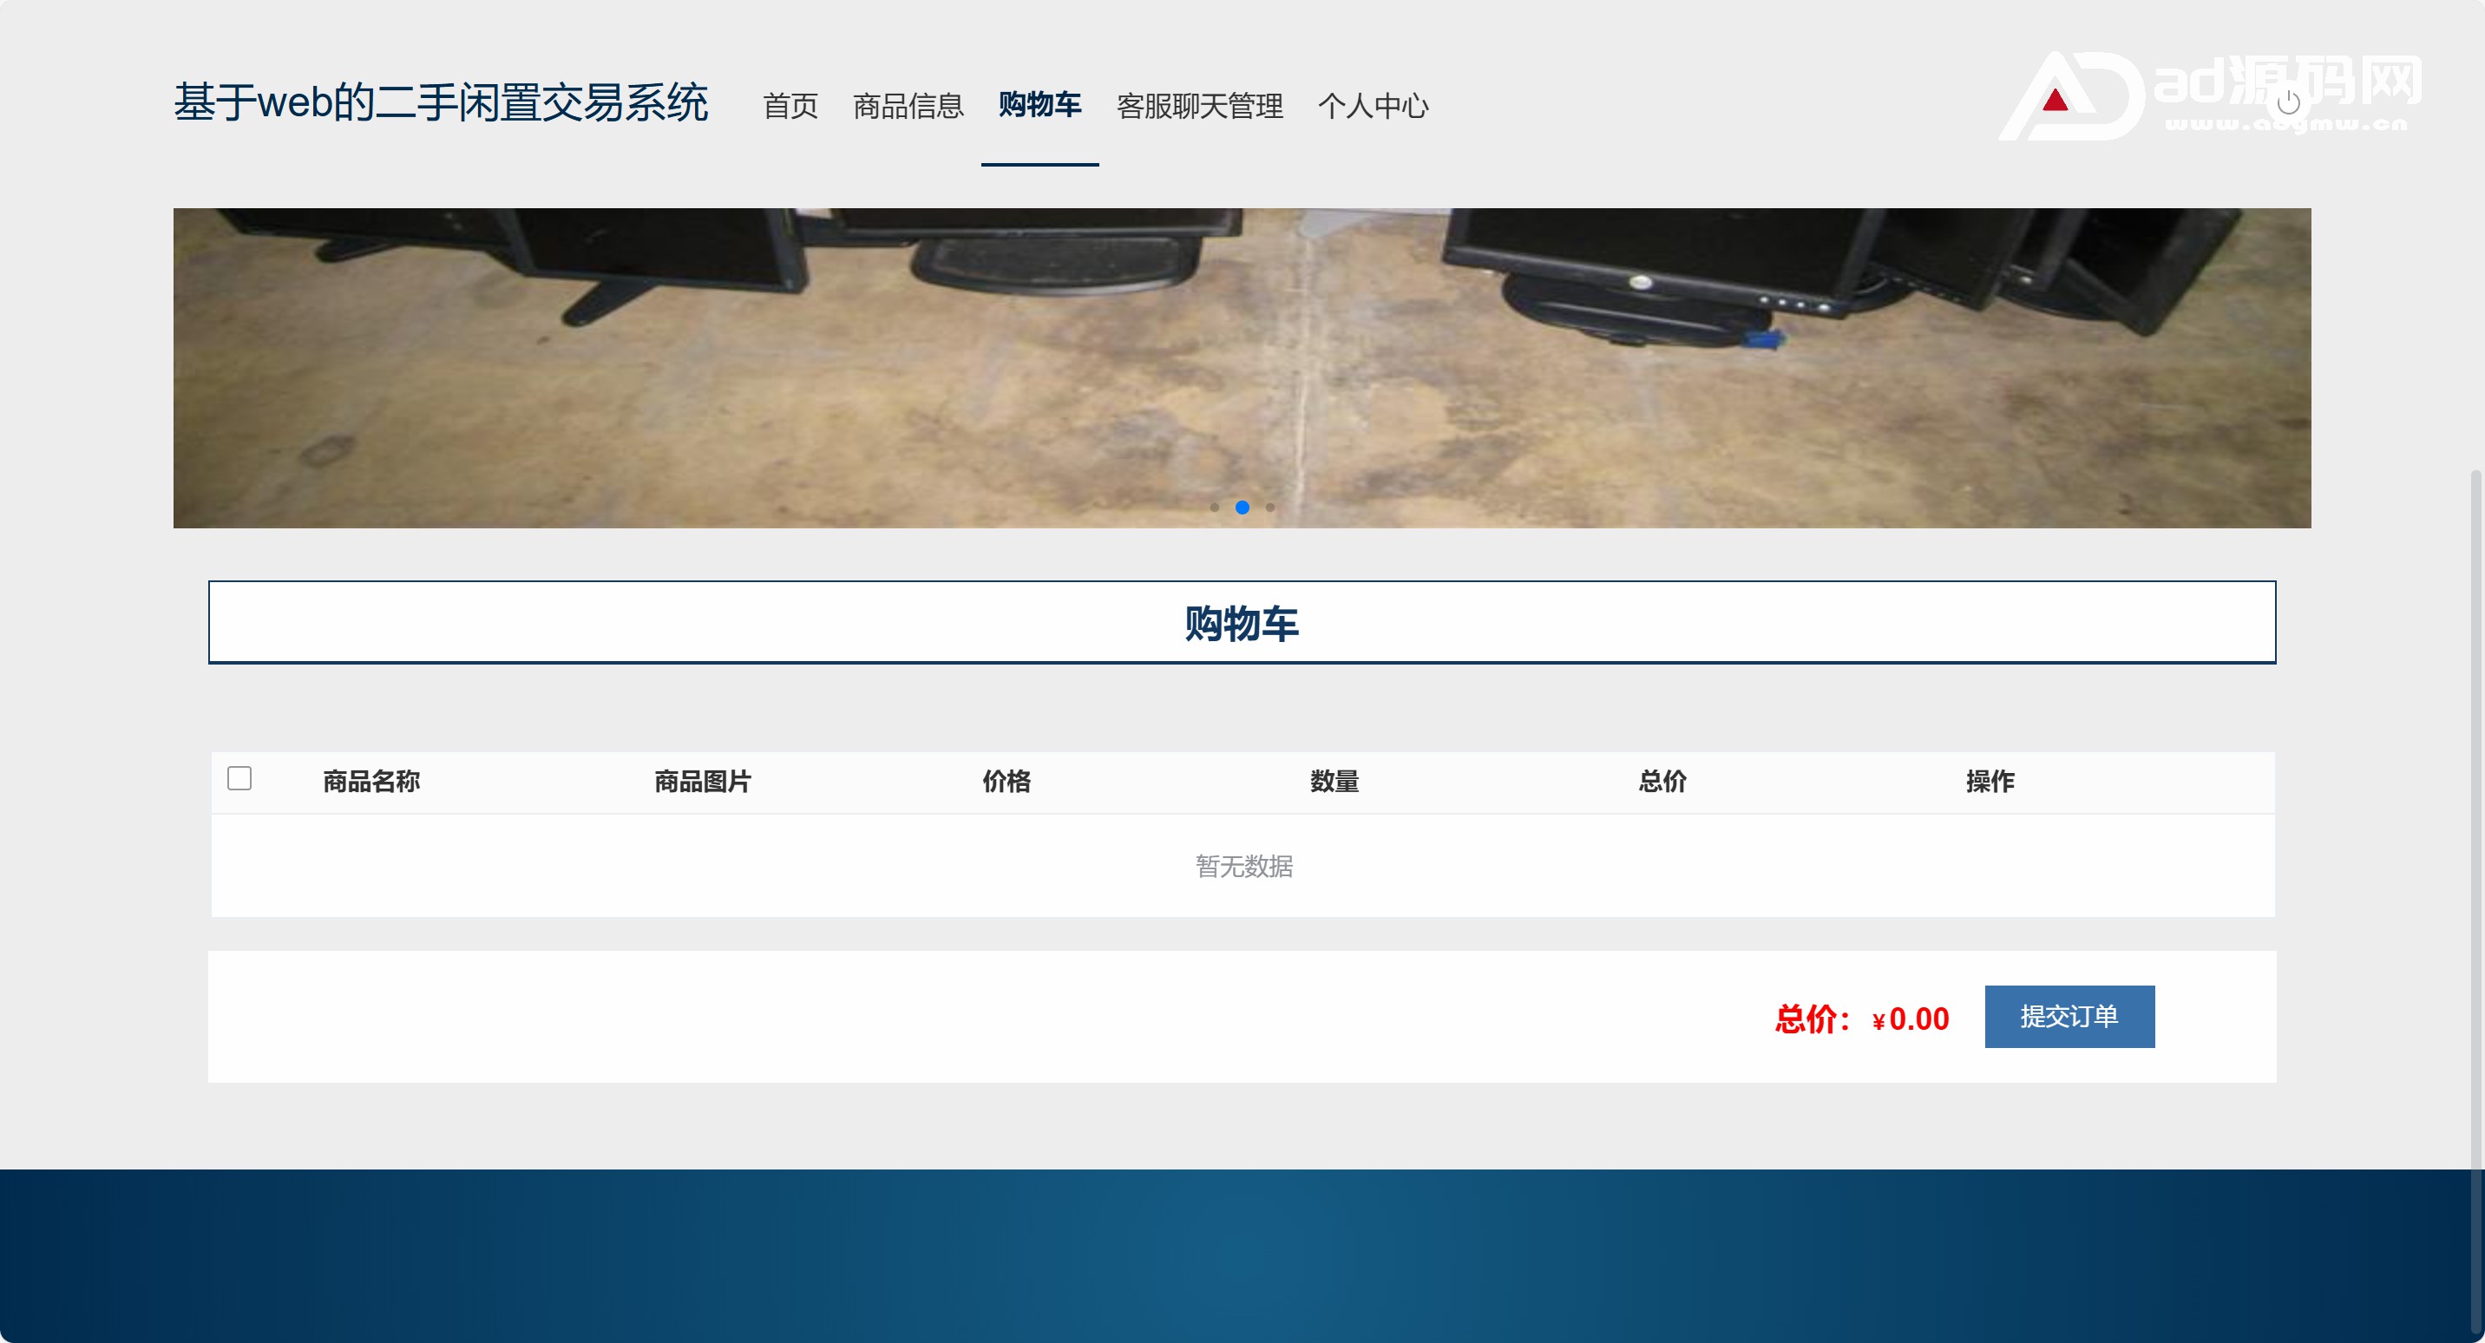Screen dimensions: 2485x1343
Task: Click the AD logo red triangle
Action: tap(2055, 101)
